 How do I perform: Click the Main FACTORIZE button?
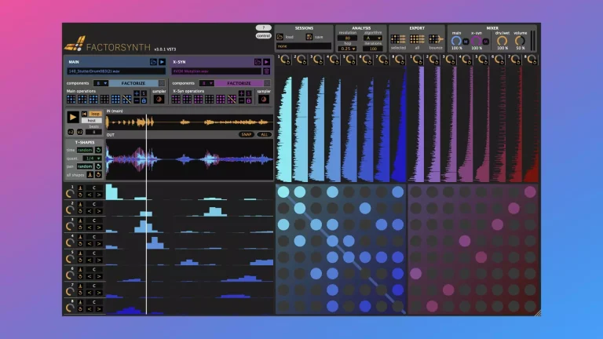click(132, 82)
